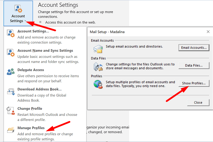The width and height of the screenshot is (213, 142).
Task: Click 'Update basic account settings such as' text
Action: (48, 56)
